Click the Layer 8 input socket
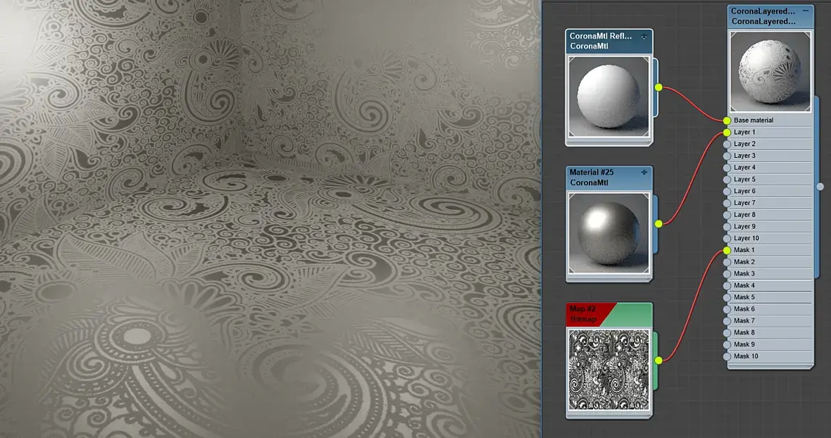This screenshot has width=831, height=438. 727,215
